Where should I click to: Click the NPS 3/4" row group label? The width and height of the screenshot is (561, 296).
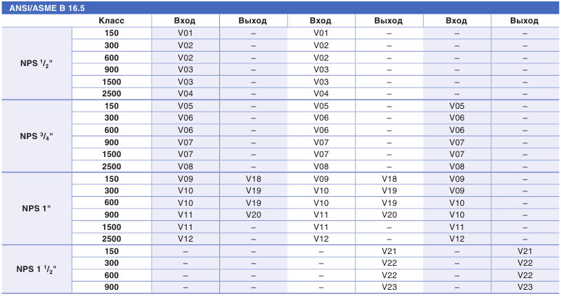pyautogui.click(x=37, y=136)
